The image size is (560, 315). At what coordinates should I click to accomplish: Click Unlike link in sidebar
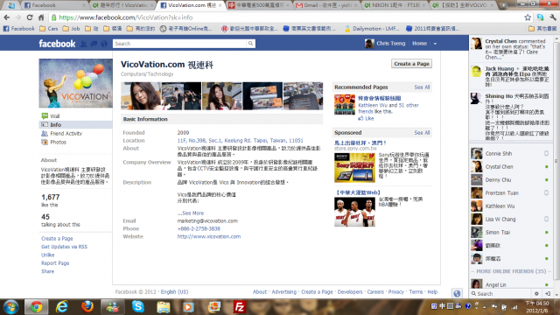pos(48,255)
